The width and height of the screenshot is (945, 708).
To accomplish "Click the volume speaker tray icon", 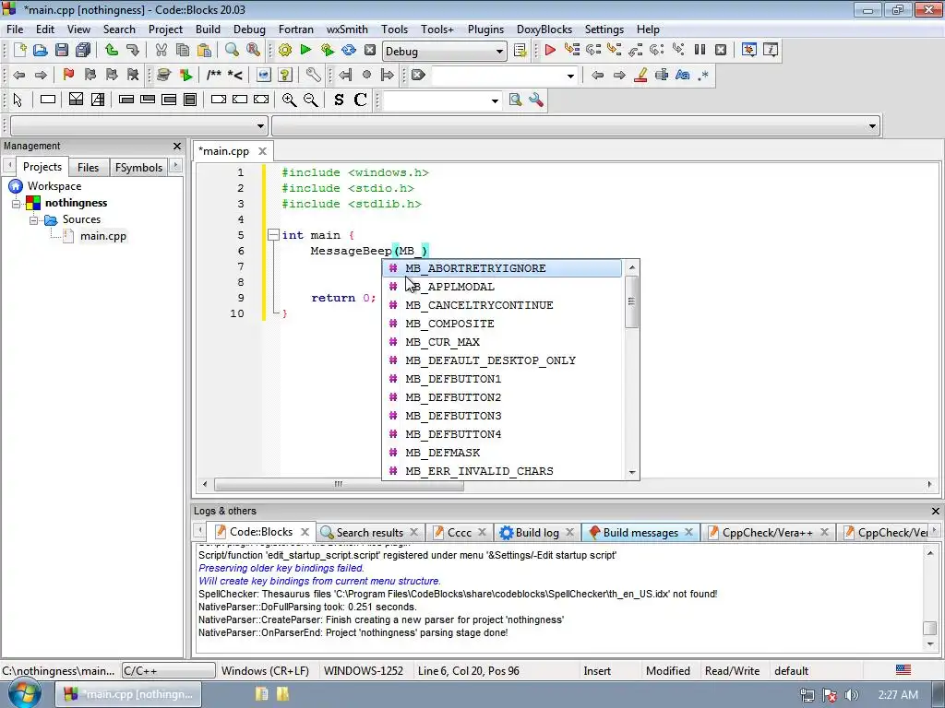I will (851, 695).
